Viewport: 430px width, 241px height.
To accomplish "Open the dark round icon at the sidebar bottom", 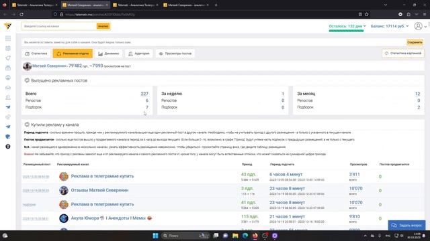I will point(8,147).
